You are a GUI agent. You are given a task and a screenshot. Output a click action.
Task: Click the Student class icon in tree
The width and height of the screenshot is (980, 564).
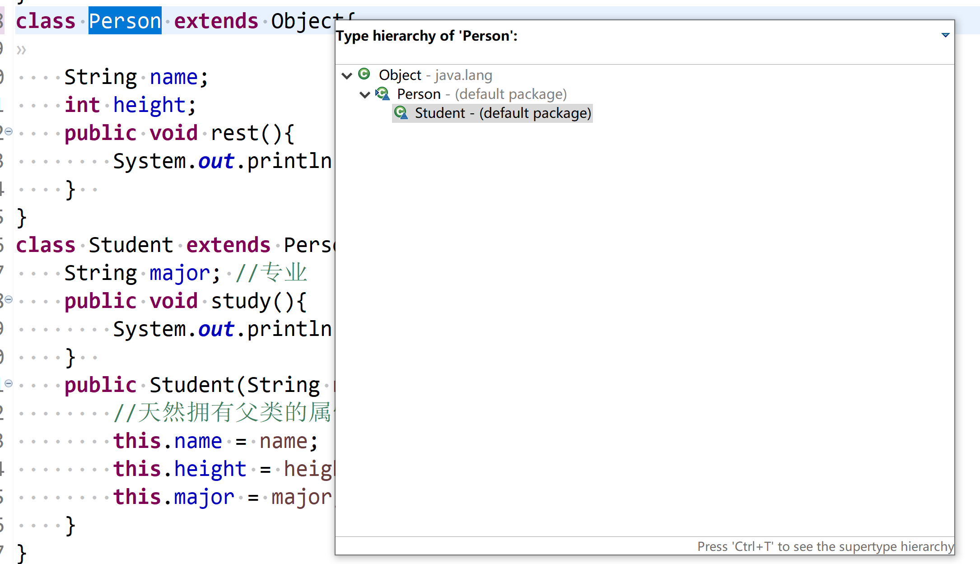coord(401,113)
